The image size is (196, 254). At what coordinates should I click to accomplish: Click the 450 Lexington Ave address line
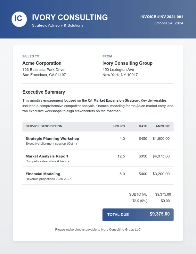[118, 70]
